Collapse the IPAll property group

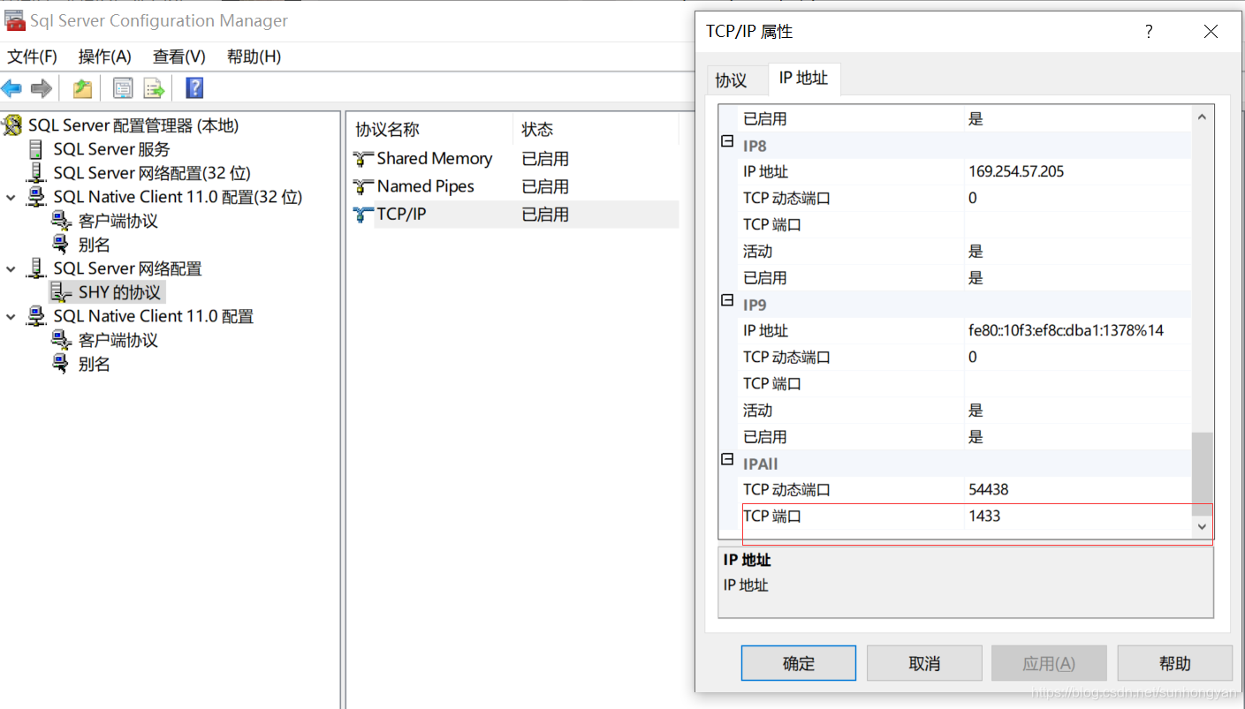click(727, 459)
